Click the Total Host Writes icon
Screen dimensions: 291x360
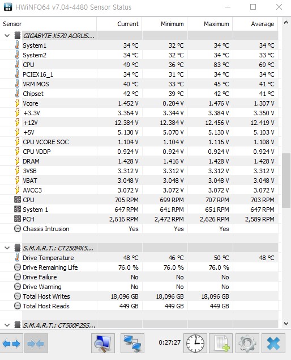(18, 296)
